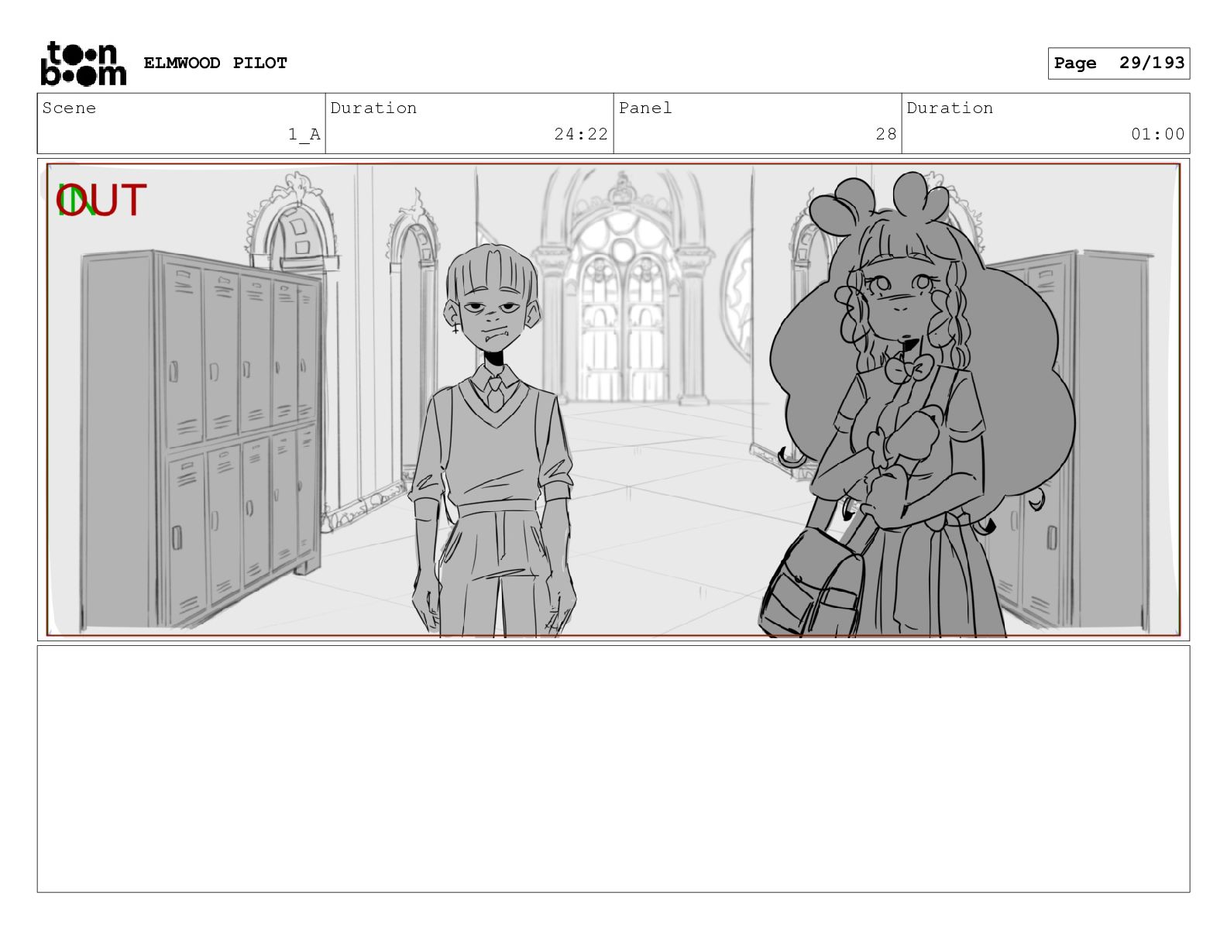Click the red 'OUT' camera marker
The image size is (1227, 948).
(x=101, y=201)
